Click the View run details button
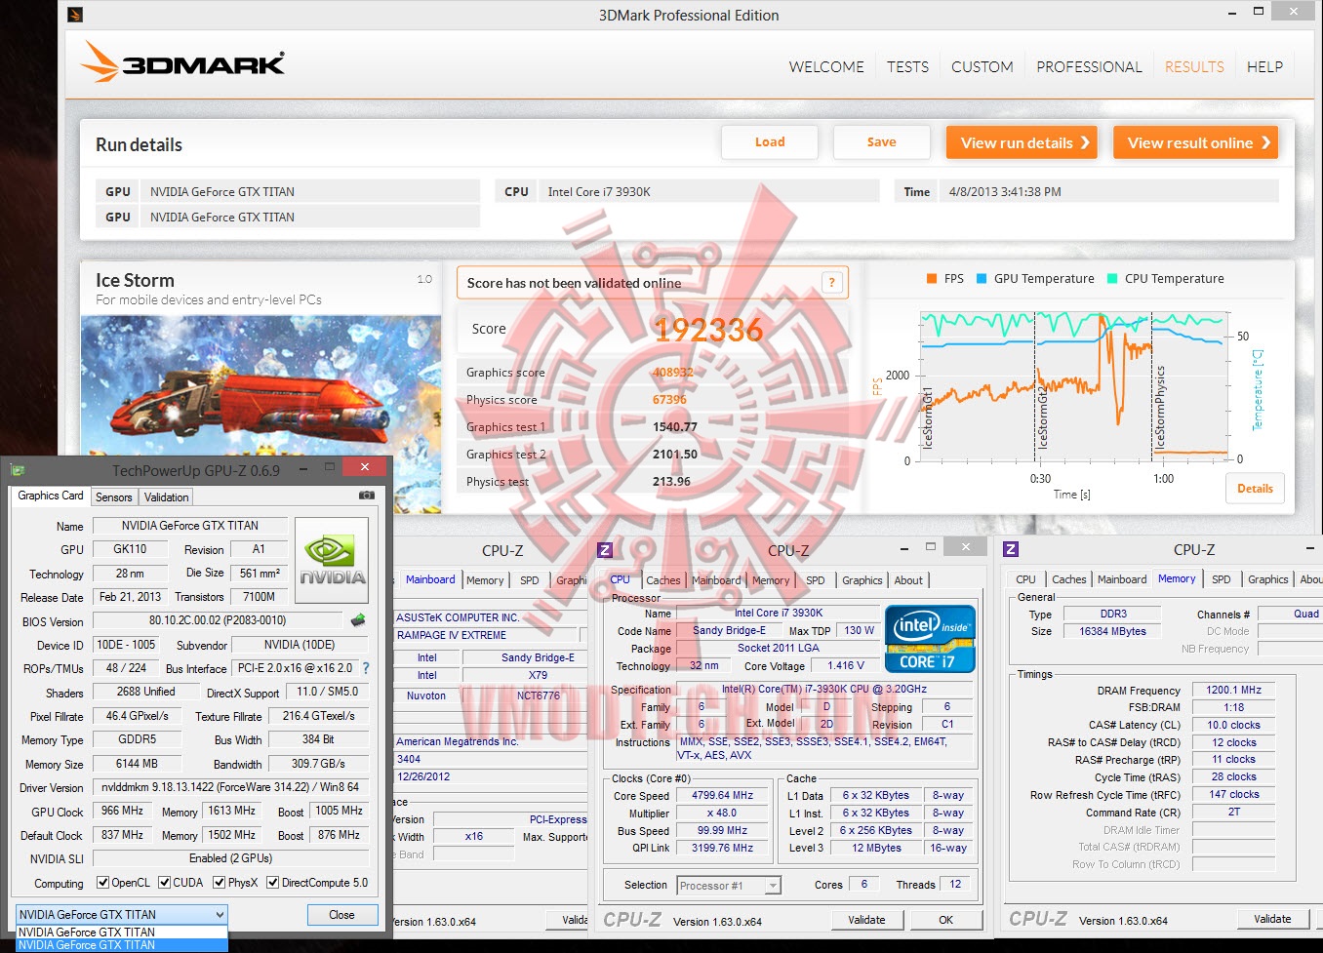The image size is (1323, 953). 1022,142
